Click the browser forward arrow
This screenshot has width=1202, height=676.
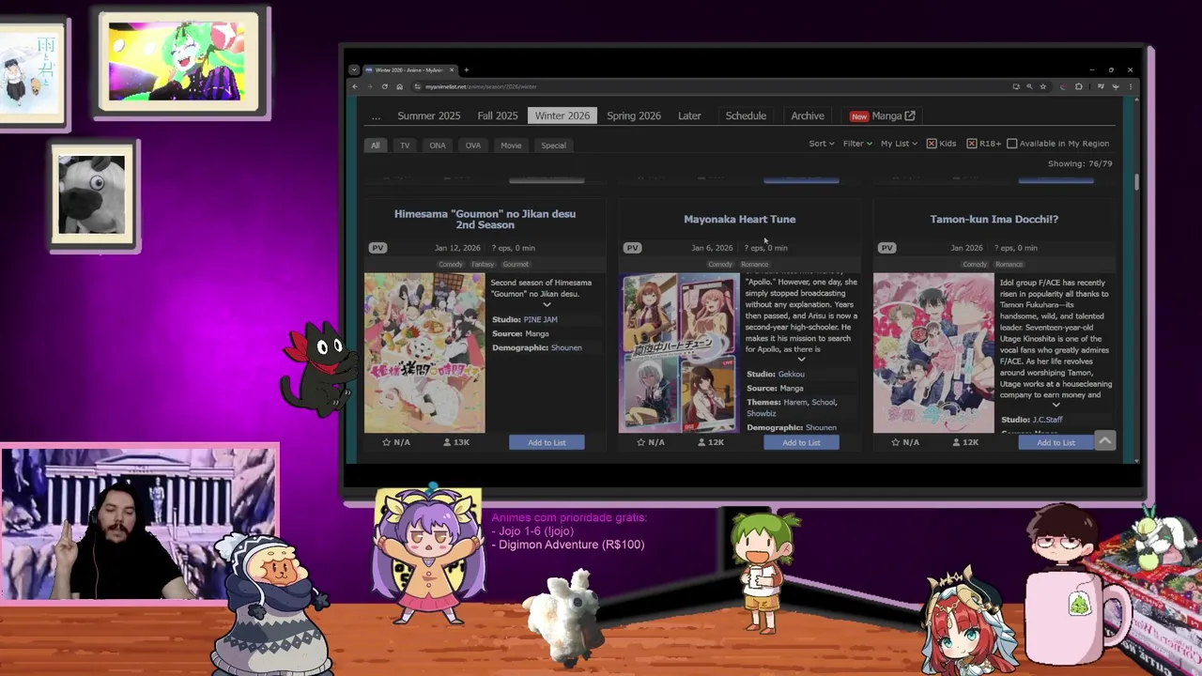click(369, 86)
